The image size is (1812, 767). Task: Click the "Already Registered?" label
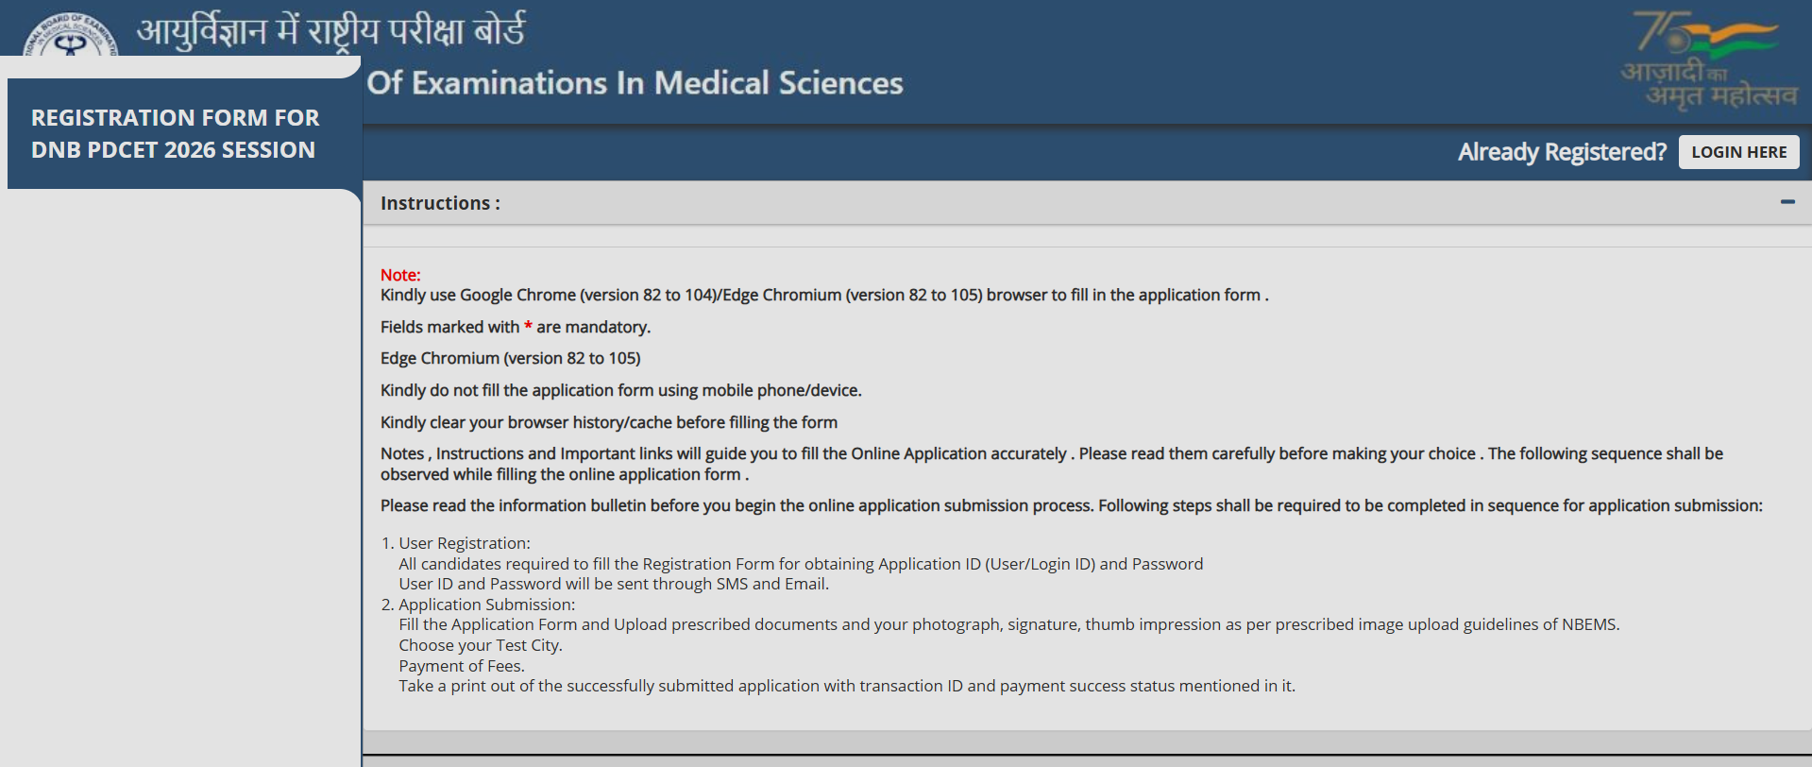1562,152
